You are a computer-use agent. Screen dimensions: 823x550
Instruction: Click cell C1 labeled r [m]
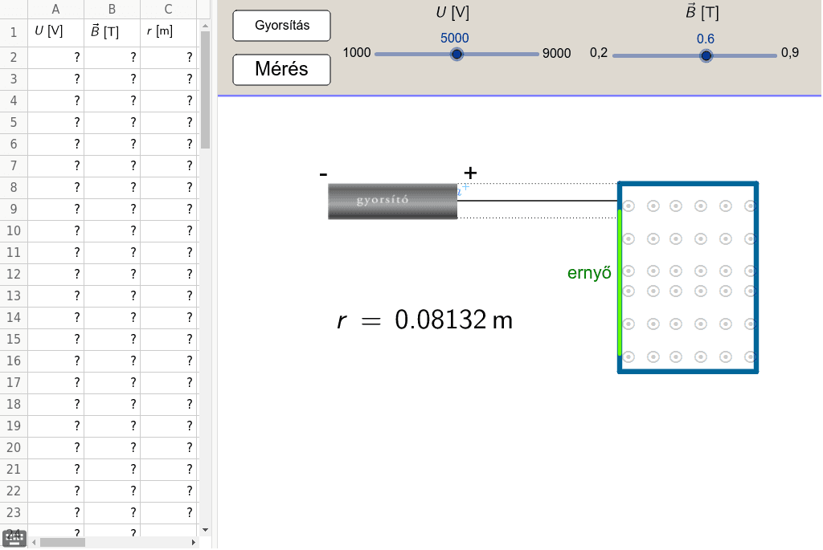[168, 32]
